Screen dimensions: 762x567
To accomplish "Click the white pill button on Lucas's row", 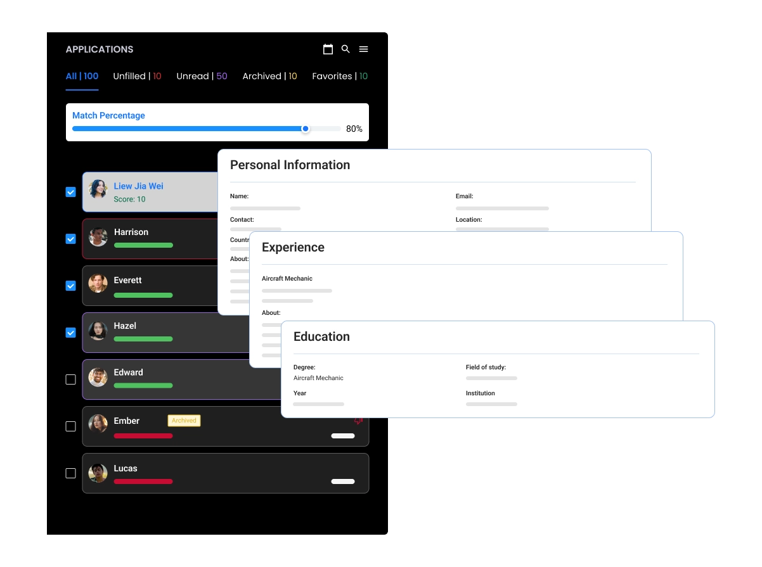I will pyautogui.click(x=343, y=481).
